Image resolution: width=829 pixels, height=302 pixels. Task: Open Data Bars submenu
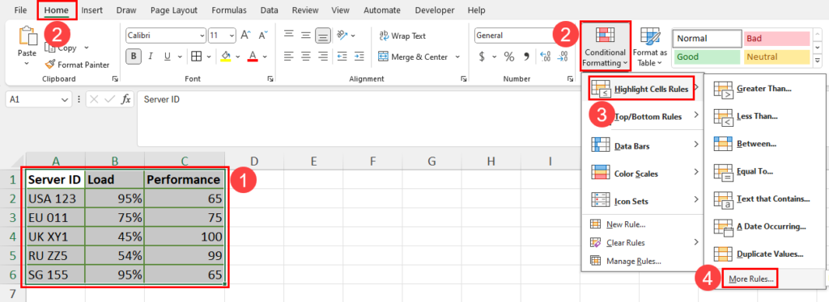[x=642, y=145]
